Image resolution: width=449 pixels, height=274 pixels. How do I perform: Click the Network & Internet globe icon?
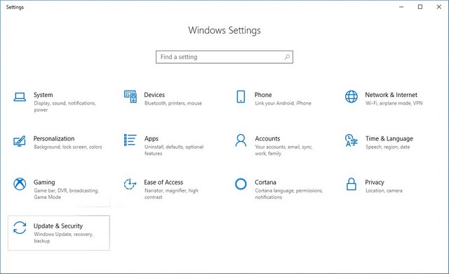coord(351,96)
